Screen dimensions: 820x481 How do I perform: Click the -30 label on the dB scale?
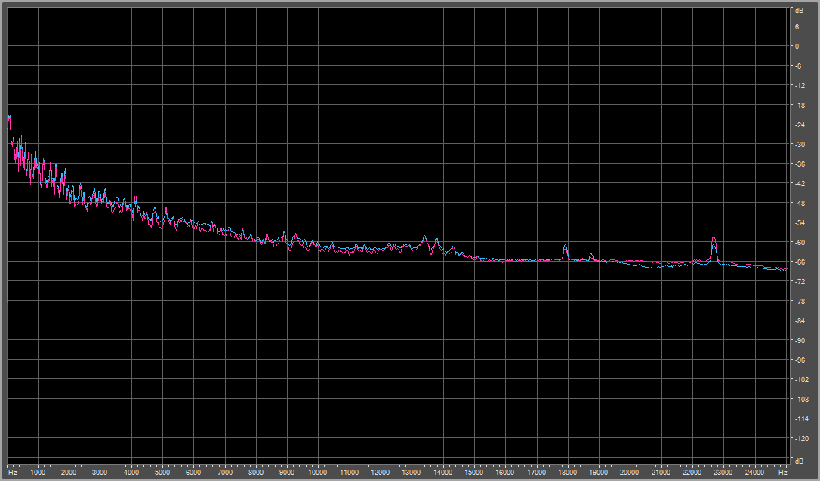[800, 144]
